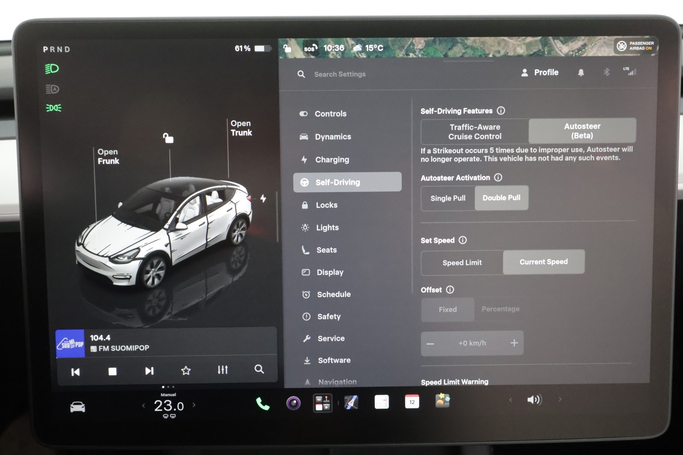
Task: Tap the auto high beam indicator
Action: click(52, 89)
